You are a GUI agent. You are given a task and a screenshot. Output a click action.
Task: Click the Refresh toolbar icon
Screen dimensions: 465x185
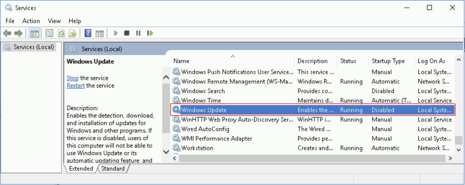pyautogui.click(x=61, y=33)
